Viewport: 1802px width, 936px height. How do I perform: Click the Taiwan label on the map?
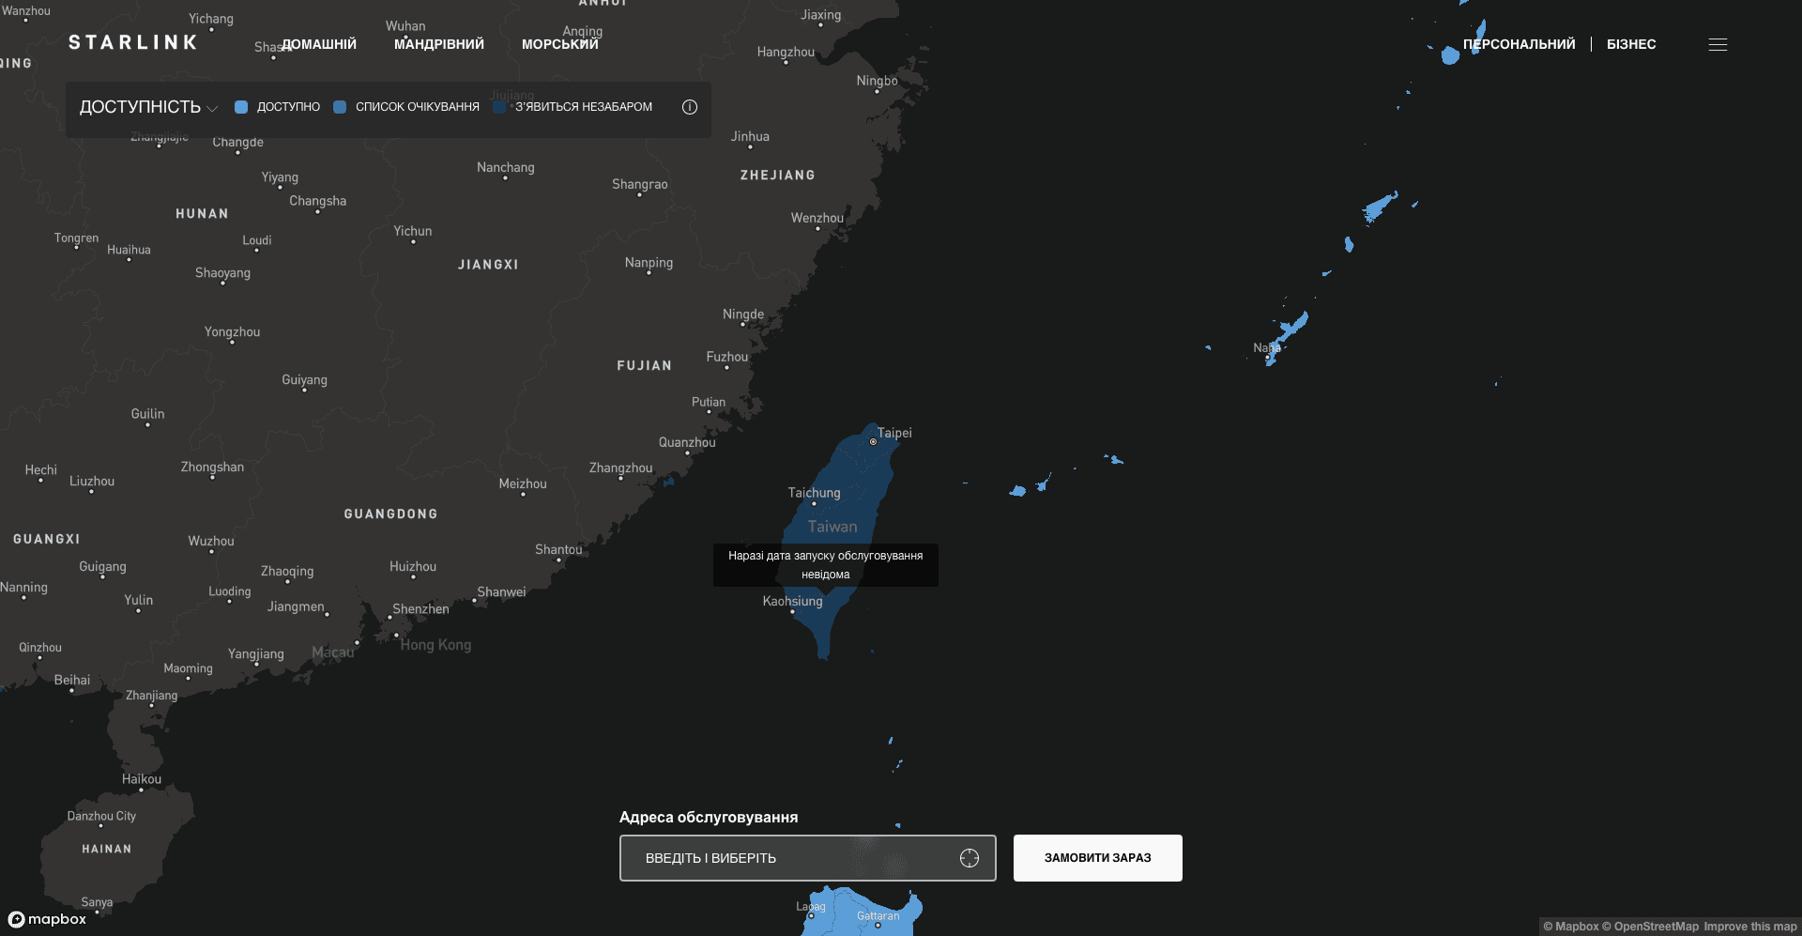coord(832,527)
